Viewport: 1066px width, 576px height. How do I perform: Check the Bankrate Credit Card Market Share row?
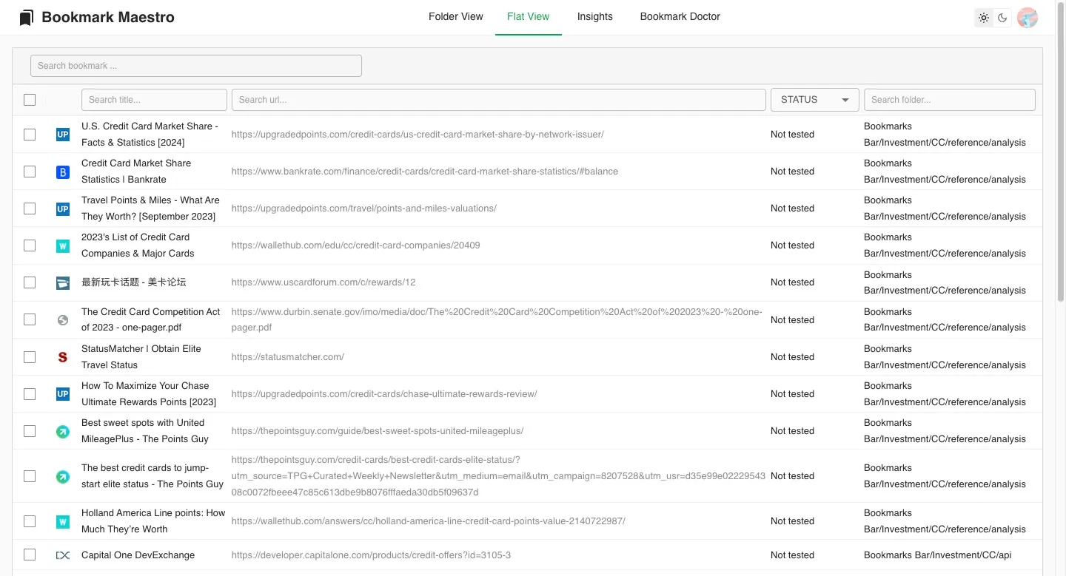coord(30,172)
